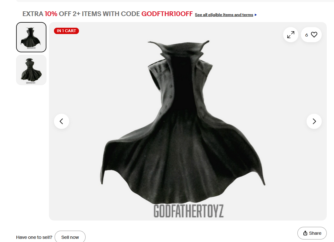The width and height of the screenshot is (334, 242).
Task: Click the GODFATHERTOYZ watermark in the front-view thumbnail
Action: pos(31,48)
